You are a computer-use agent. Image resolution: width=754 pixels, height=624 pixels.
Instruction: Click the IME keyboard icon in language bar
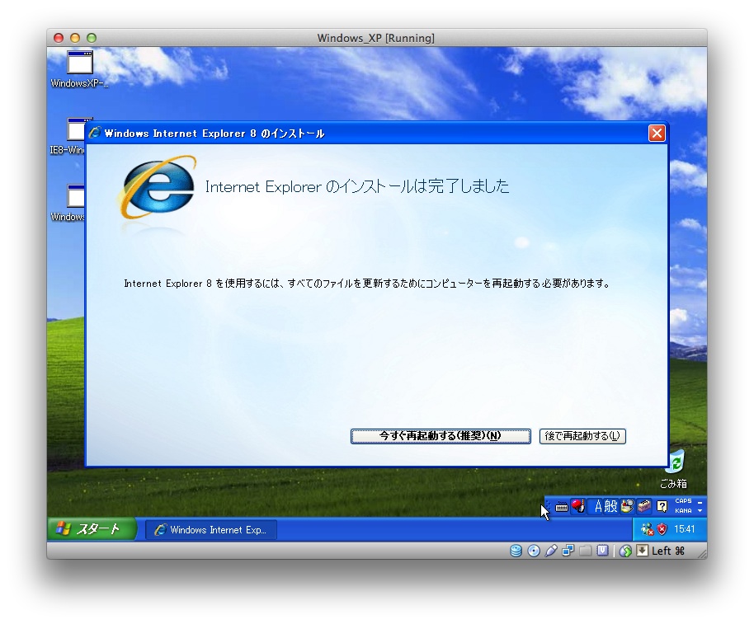(561, 507)
